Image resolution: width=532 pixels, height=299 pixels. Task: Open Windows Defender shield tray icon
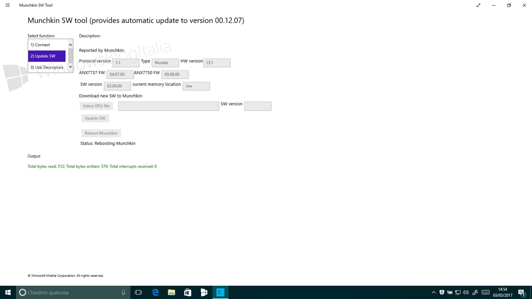[x=442, y=292]
